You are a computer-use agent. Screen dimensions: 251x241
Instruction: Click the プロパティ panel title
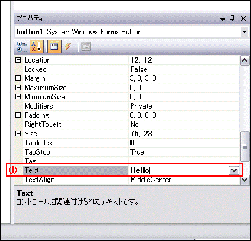30,18
